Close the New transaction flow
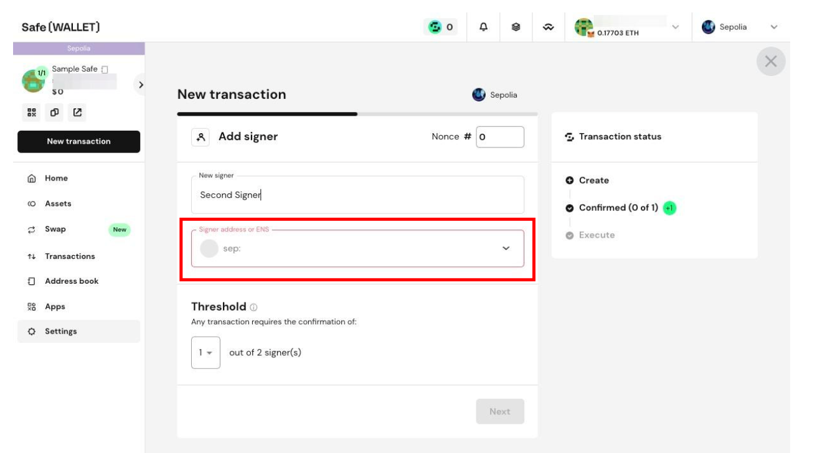This screenshot has width=817, height=453. (x=770, y=62)
